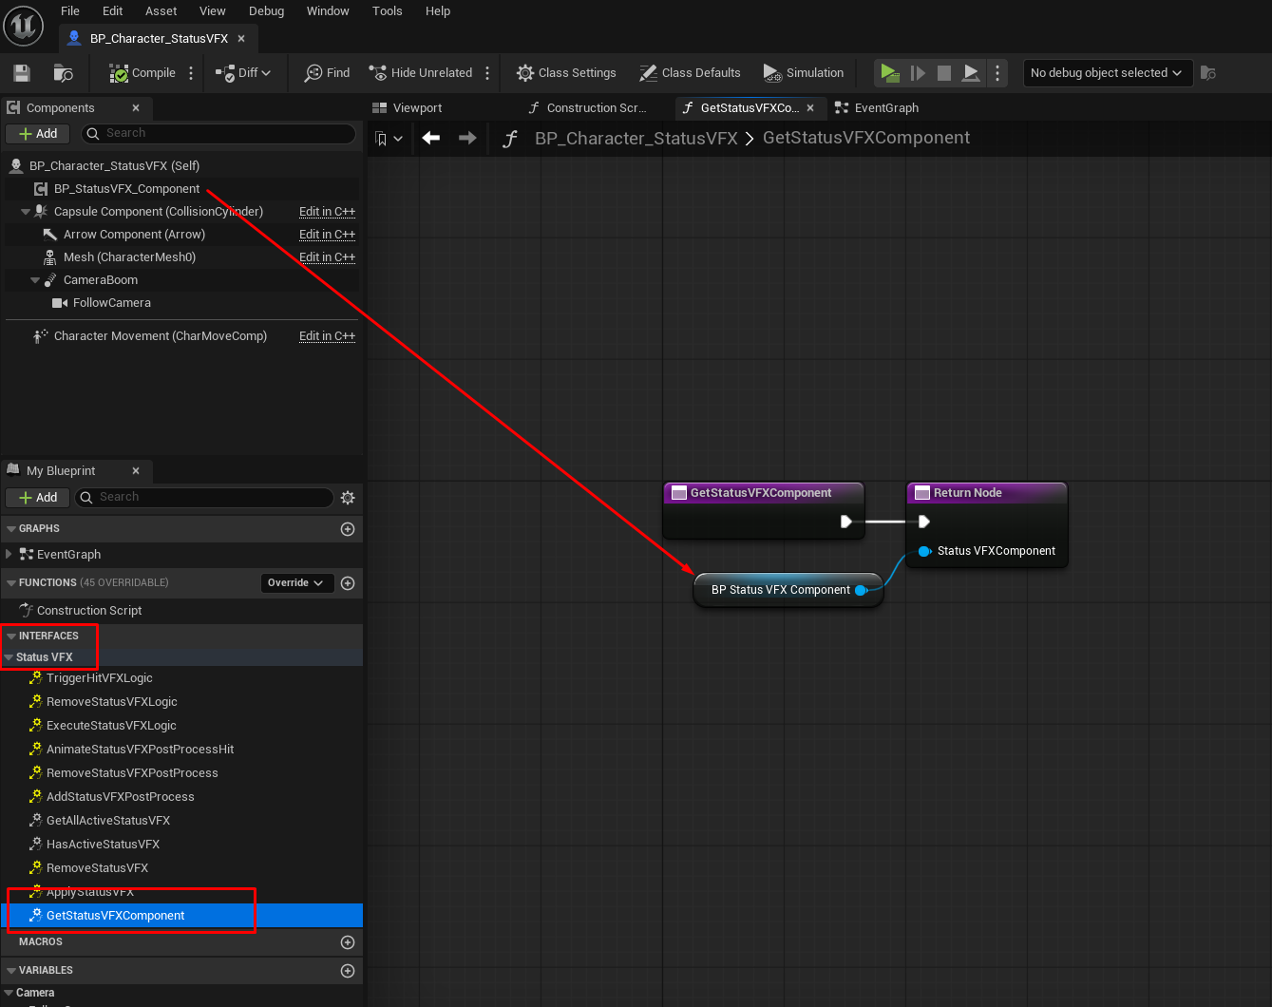1272x1007 pixels.
Task: Navigate back with the left arrow
Action: coord(431,139)
